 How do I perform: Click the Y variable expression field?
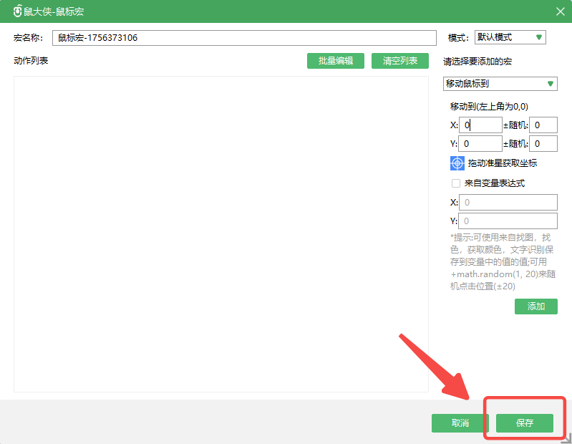point(508,221)
